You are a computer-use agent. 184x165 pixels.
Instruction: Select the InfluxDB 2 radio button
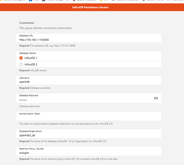point(21,64)
